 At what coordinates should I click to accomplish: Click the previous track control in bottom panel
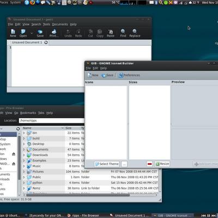click(x=203, y=215)
